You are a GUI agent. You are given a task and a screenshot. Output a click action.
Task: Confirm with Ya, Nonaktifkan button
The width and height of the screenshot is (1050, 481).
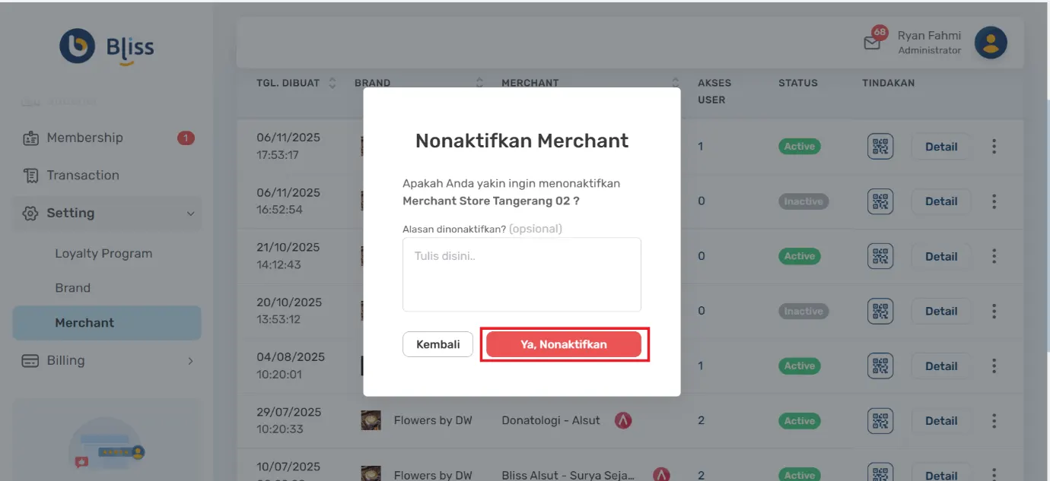click(x=563, y=343)
